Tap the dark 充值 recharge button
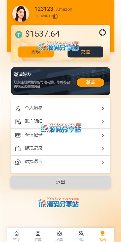This screenshot has width=121, height=242. pyautogui.click(x=85, y=52)
